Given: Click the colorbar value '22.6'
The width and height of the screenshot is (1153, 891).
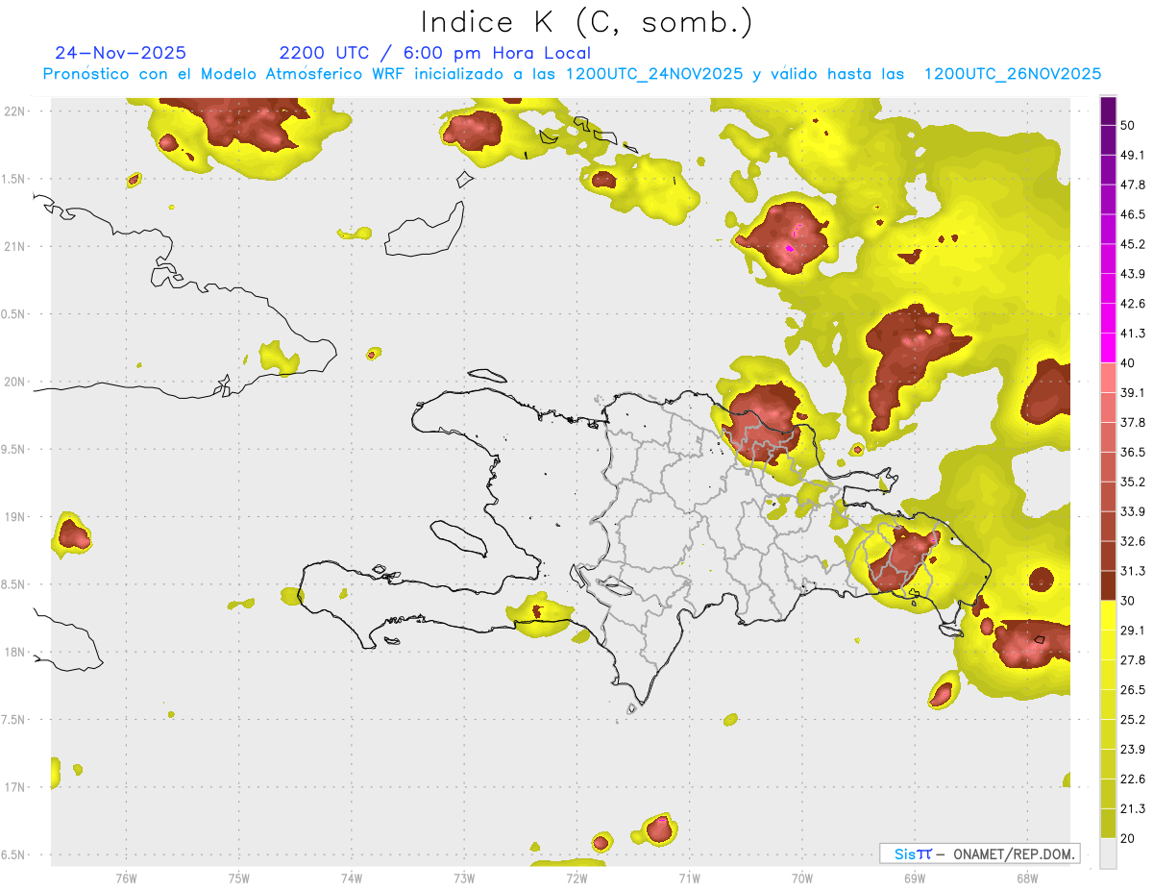Looking at the screenshot, I should tap(1133, 780).
